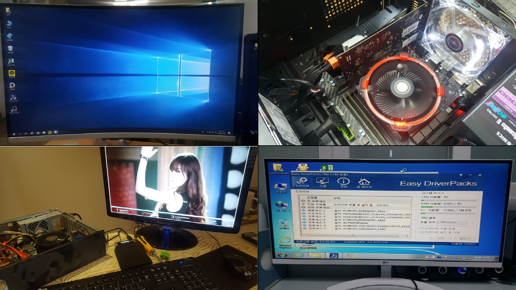
Task: Open the 네트워크 icon on Windows 7 desktop
Action: click(282, 206)
